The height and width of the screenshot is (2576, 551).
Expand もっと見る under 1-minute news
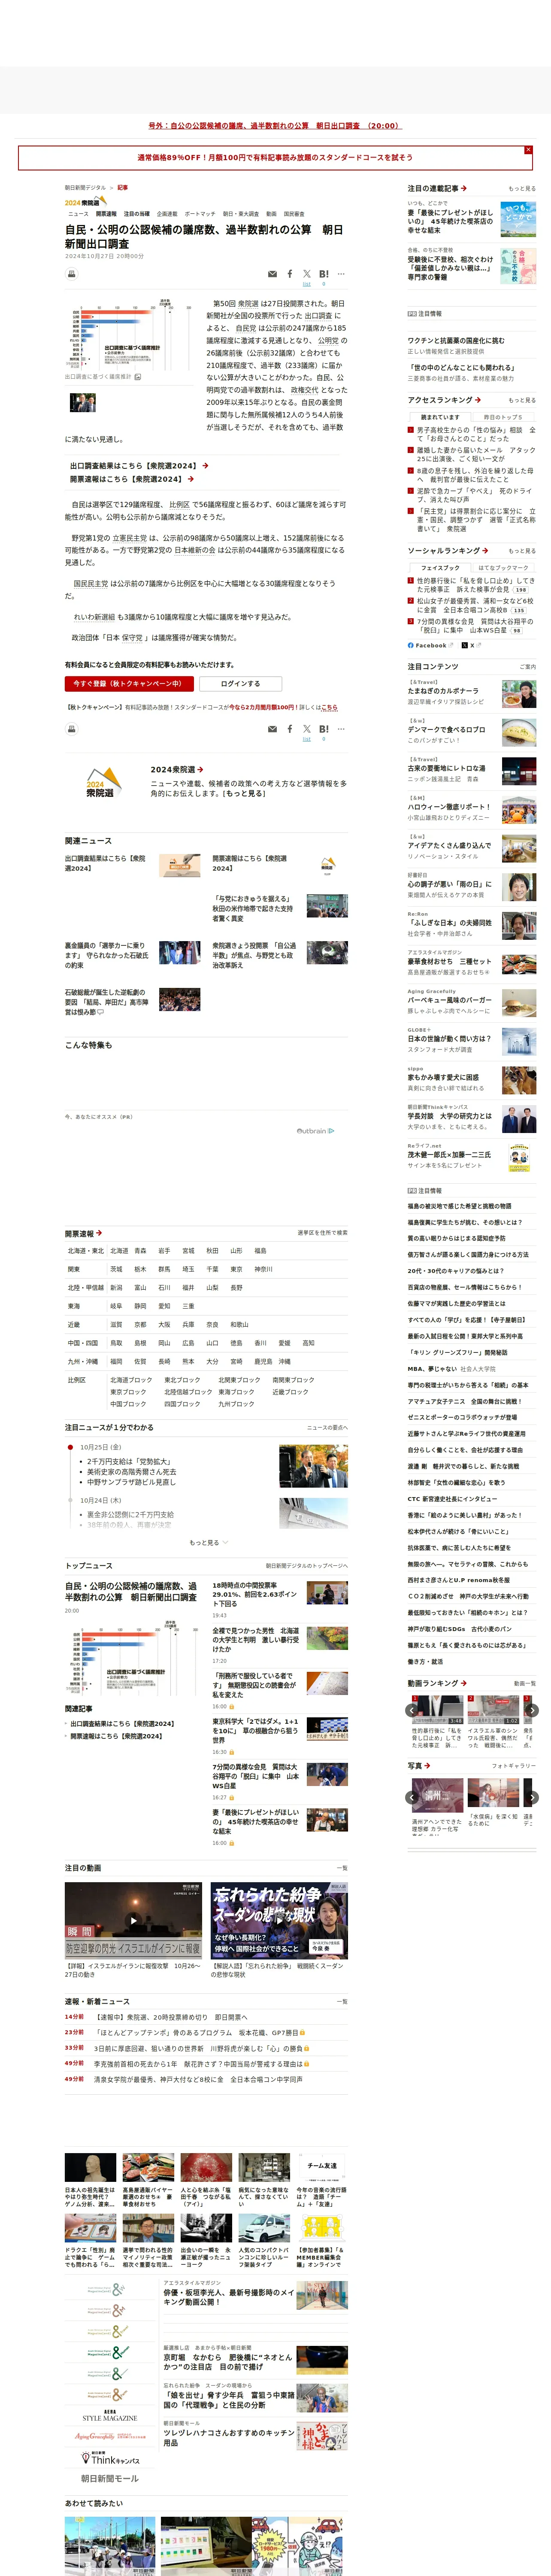pos(209,1543)
